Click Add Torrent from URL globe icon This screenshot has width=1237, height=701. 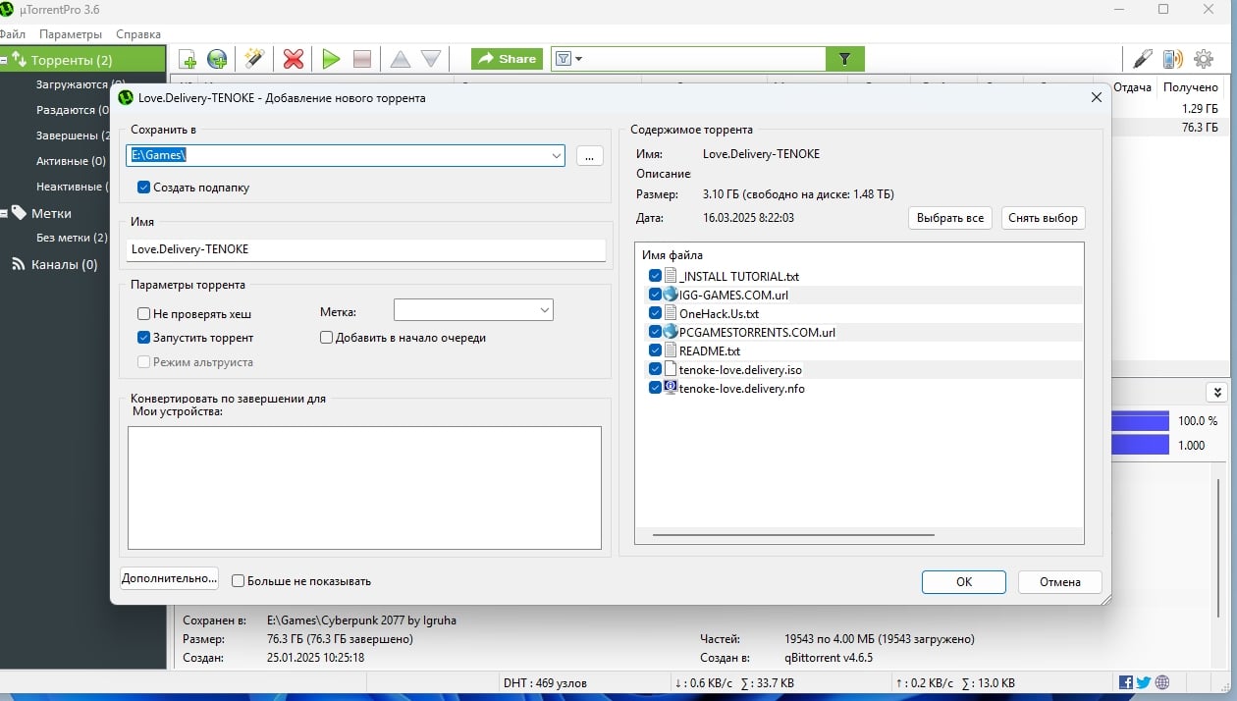click(217, 59)
